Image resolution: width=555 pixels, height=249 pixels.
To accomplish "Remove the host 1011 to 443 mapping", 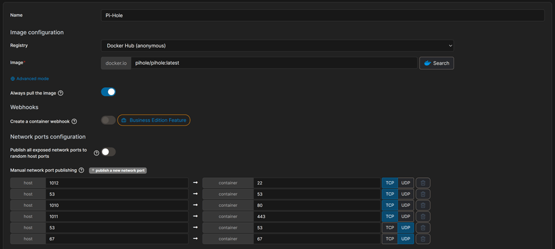I will point(422,217).
